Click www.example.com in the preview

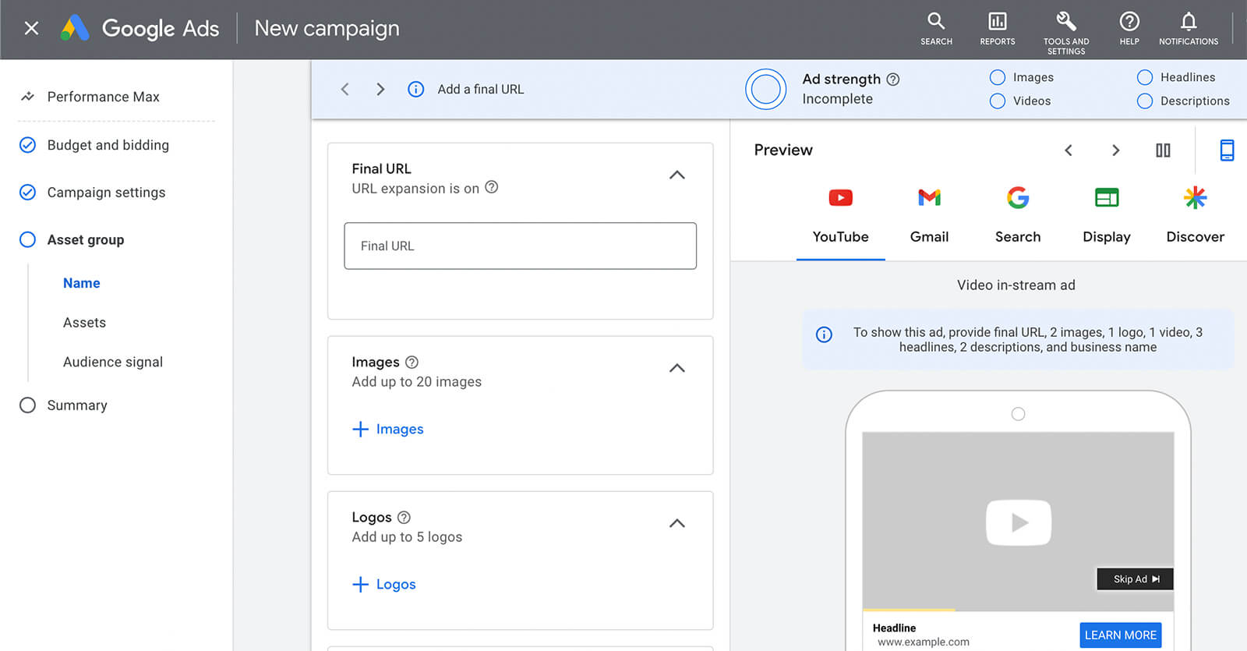point(924,642)
